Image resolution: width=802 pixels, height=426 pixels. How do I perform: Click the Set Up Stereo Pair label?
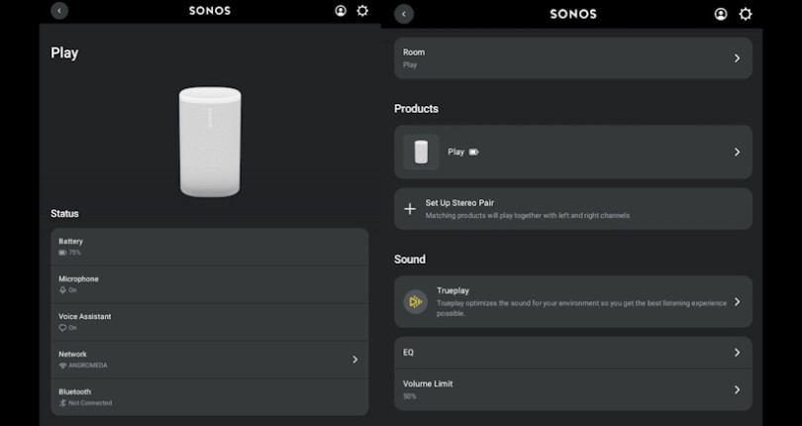(459, 203)
